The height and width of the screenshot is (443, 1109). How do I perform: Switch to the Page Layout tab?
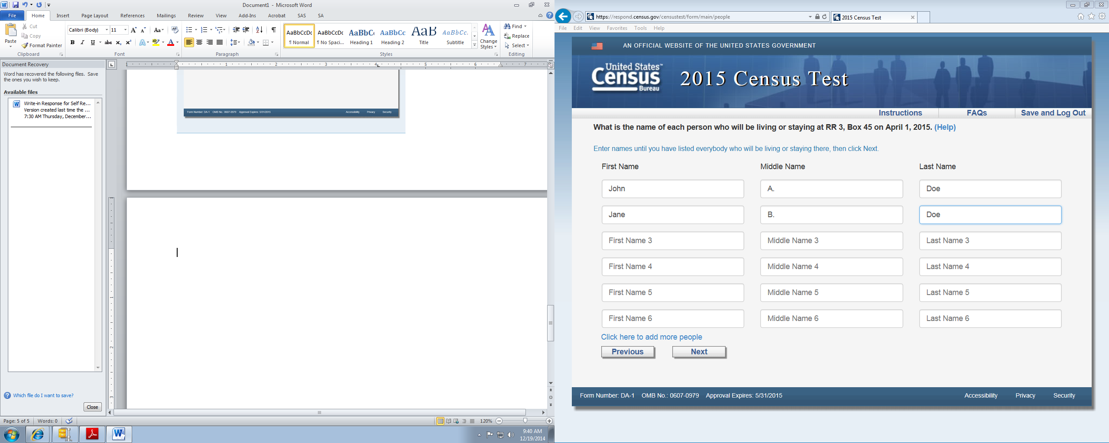pyautogui.click(x=95, y=16)
